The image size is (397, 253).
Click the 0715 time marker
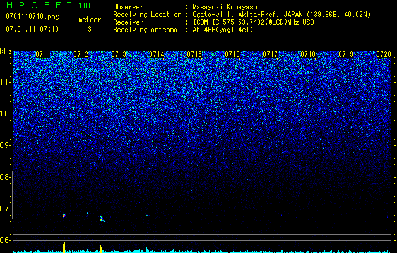point(194,54)
